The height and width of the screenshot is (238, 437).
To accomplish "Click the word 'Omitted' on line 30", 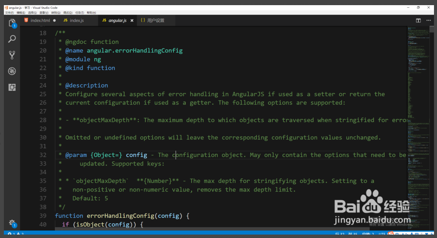I will click(x=78, y=138).
